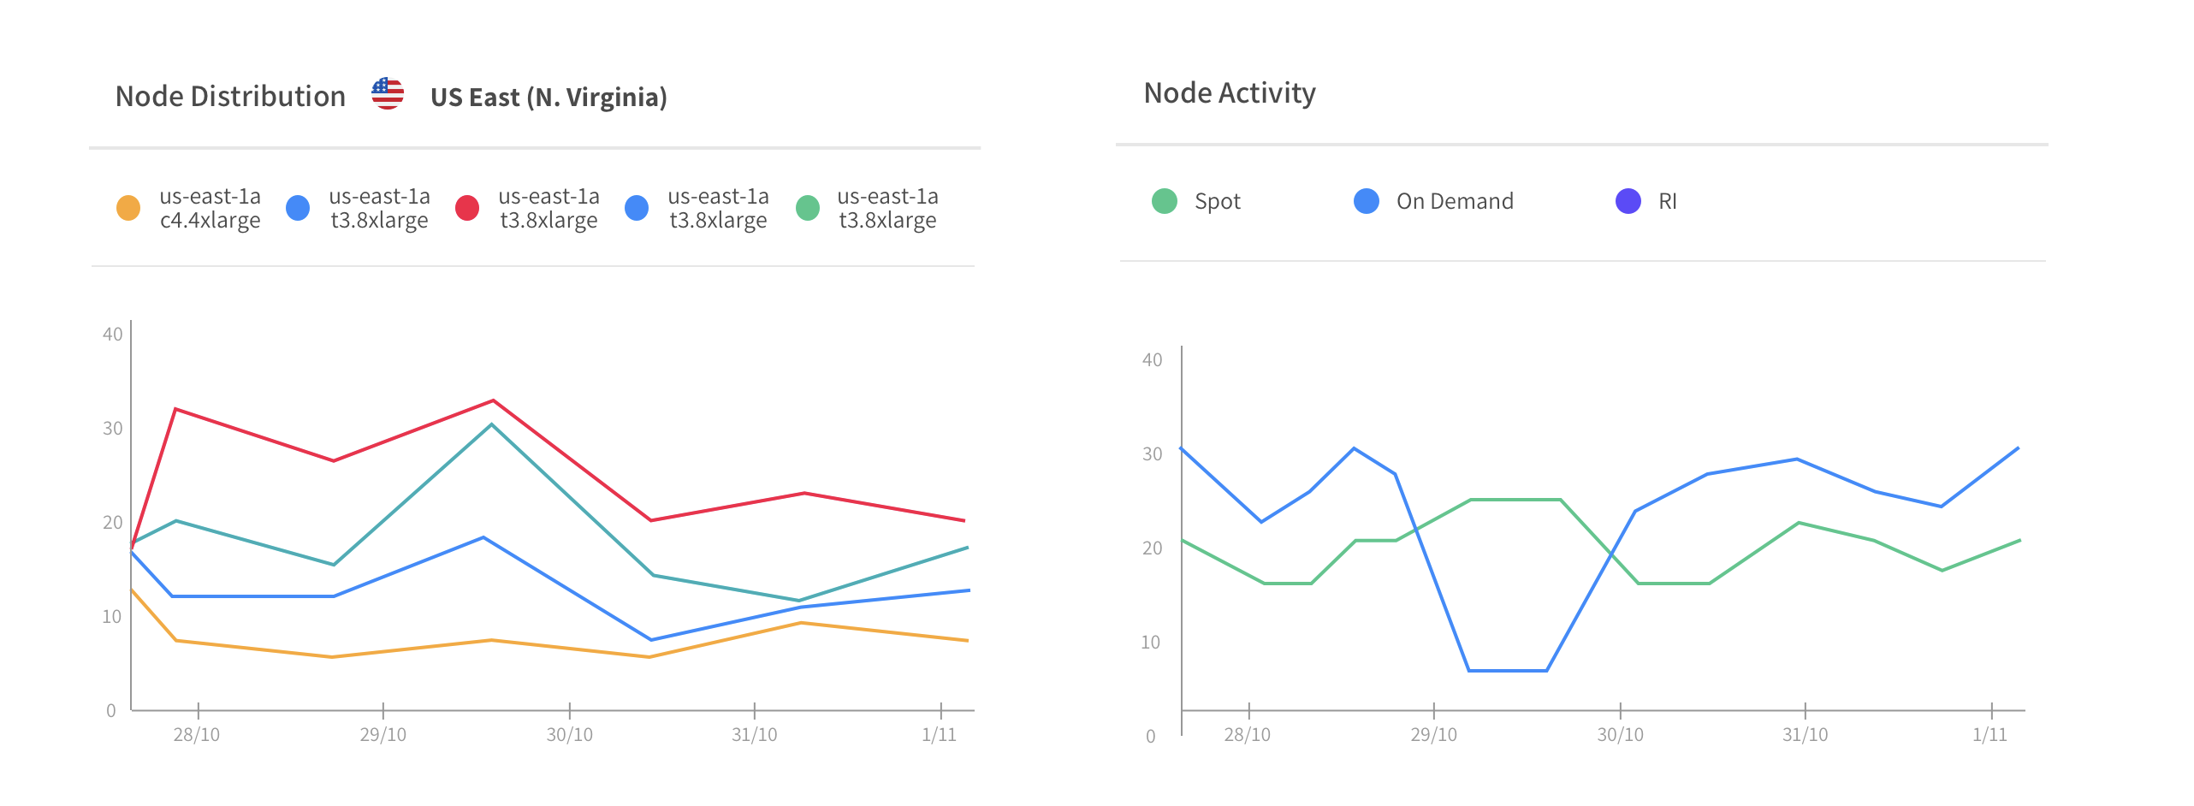
Task: Click 1/11 date tick in Node Distribution chart
Action: pyautogui.click(x=939, y=734)
